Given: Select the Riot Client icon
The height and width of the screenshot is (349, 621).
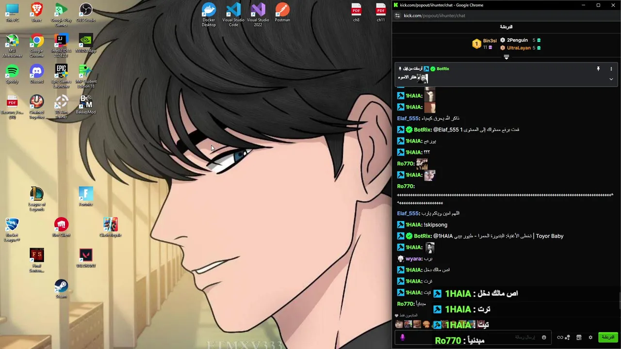Looking at the screenshot, I should (61, 227).
